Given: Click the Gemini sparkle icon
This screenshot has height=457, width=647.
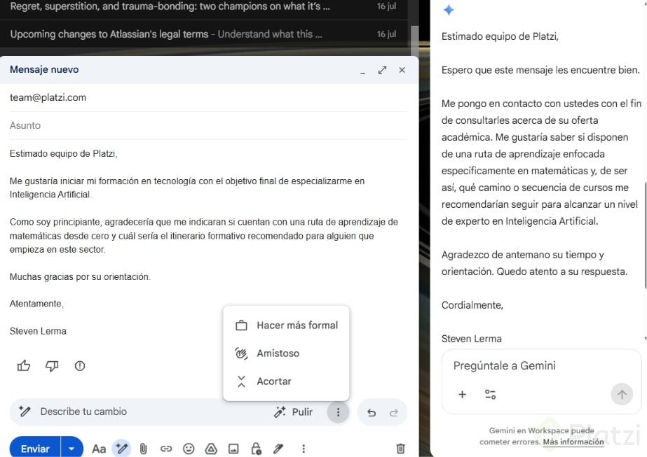Looking at the screenshot, I should click(x=449, y=10).
